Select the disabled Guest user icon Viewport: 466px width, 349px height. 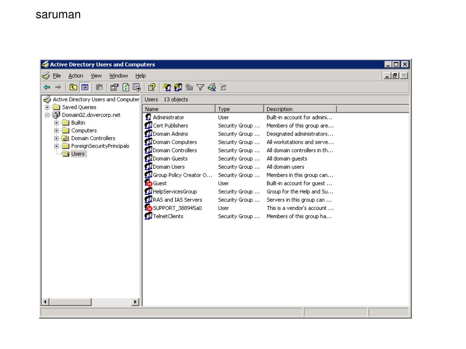point(148,183)
